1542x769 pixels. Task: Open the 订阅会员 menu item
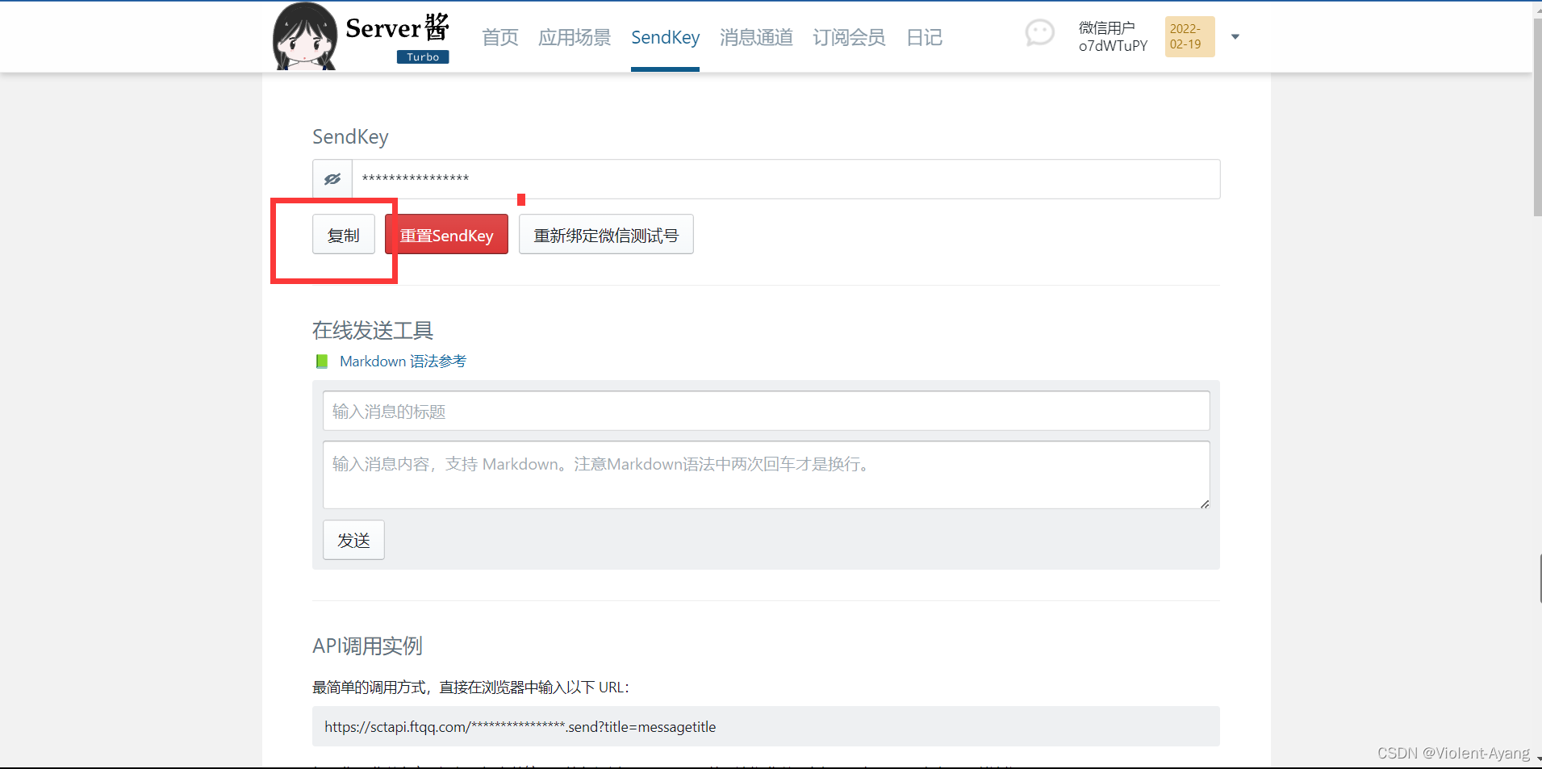tap(849, 37)
